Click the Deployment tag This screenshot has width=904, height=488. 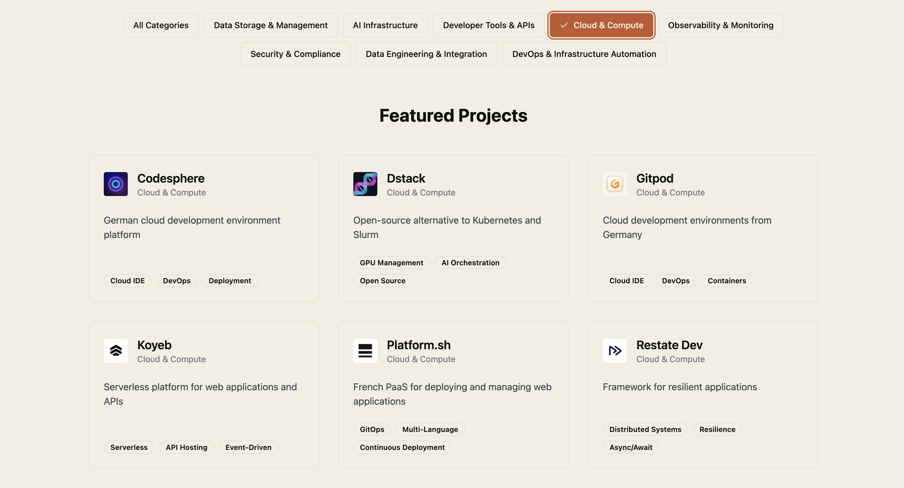[229, 281]
